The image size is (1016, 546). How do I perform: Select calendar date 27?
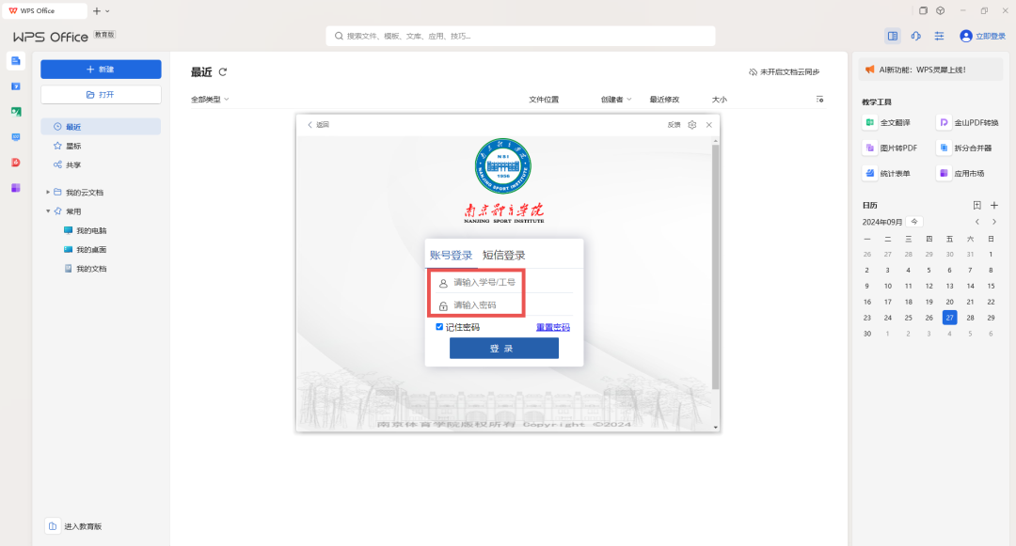click(x=949, y=318)
